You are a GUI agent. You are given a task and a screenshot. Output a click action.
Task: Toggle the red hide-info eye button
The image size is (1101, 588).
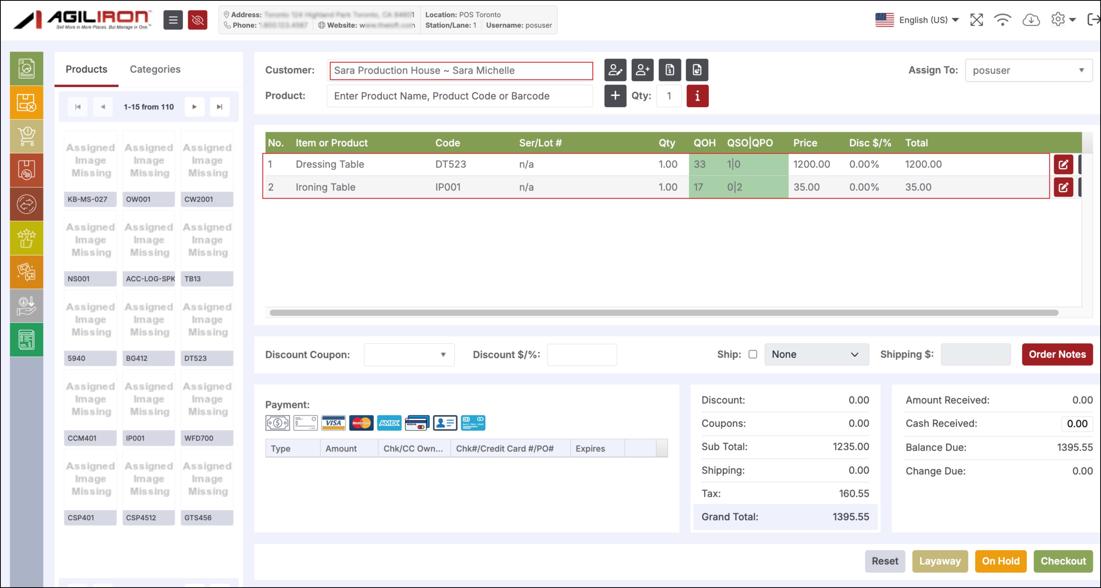pos(197,20)
